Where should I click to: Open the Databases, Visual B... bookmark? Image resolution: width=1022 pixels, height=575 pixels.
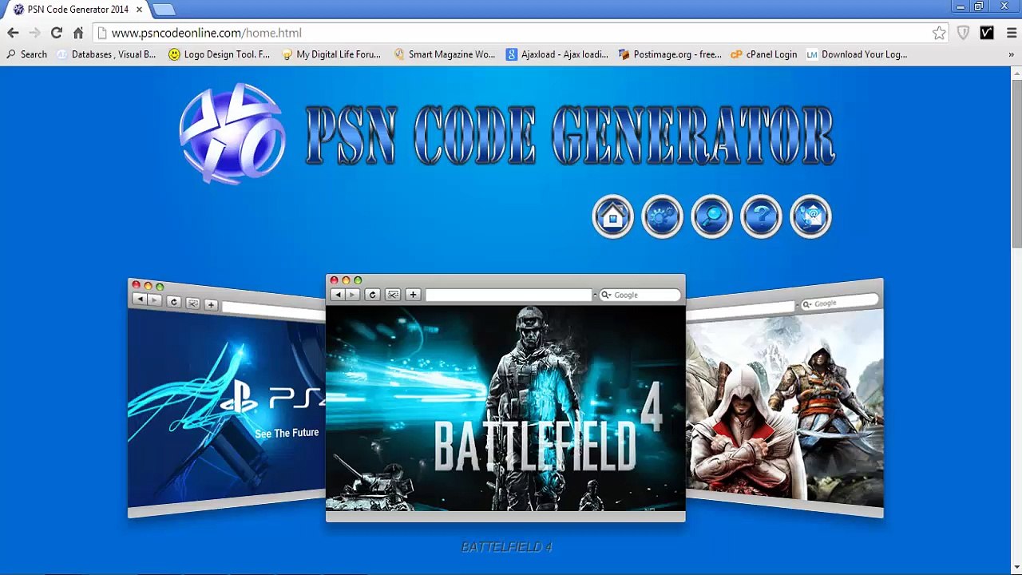click(x=106, y=54)
